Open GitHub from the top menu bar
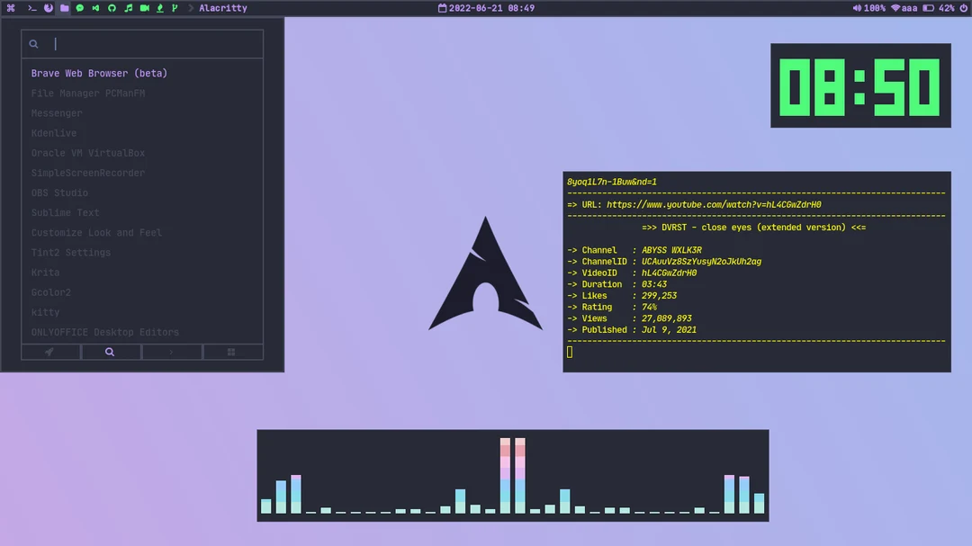972x546 pixels. (x=112, y=8)
